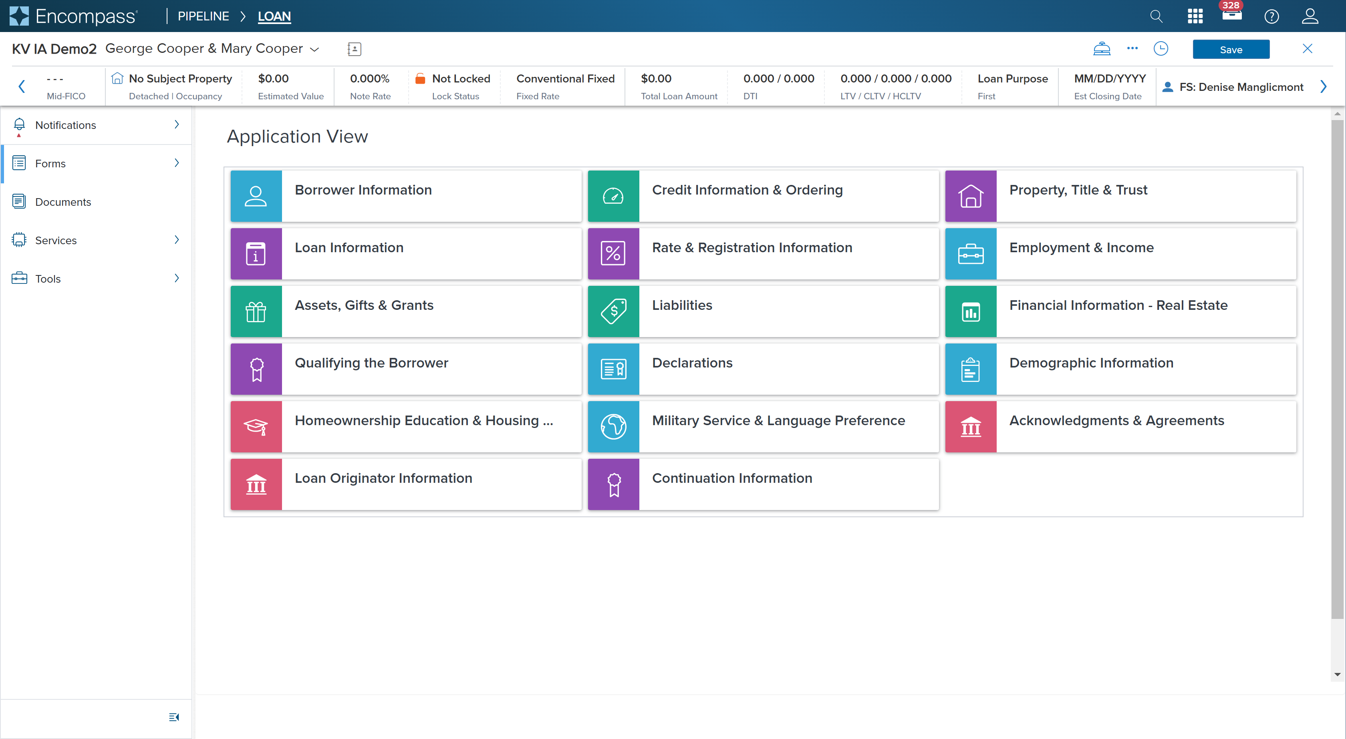Click the Credit Information gauge icon
The width and height of the screenshot is (1346, 739).
pyautogui.click(x=613, y=197)
